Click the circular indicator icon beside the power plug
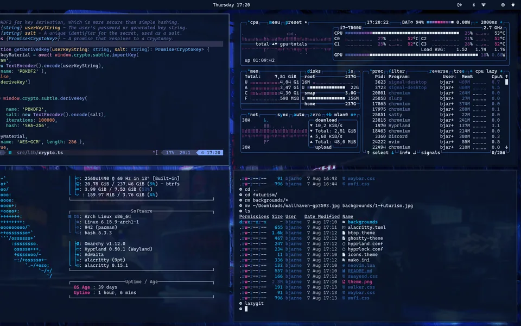The image size is (521, 326). pos(503,5)
